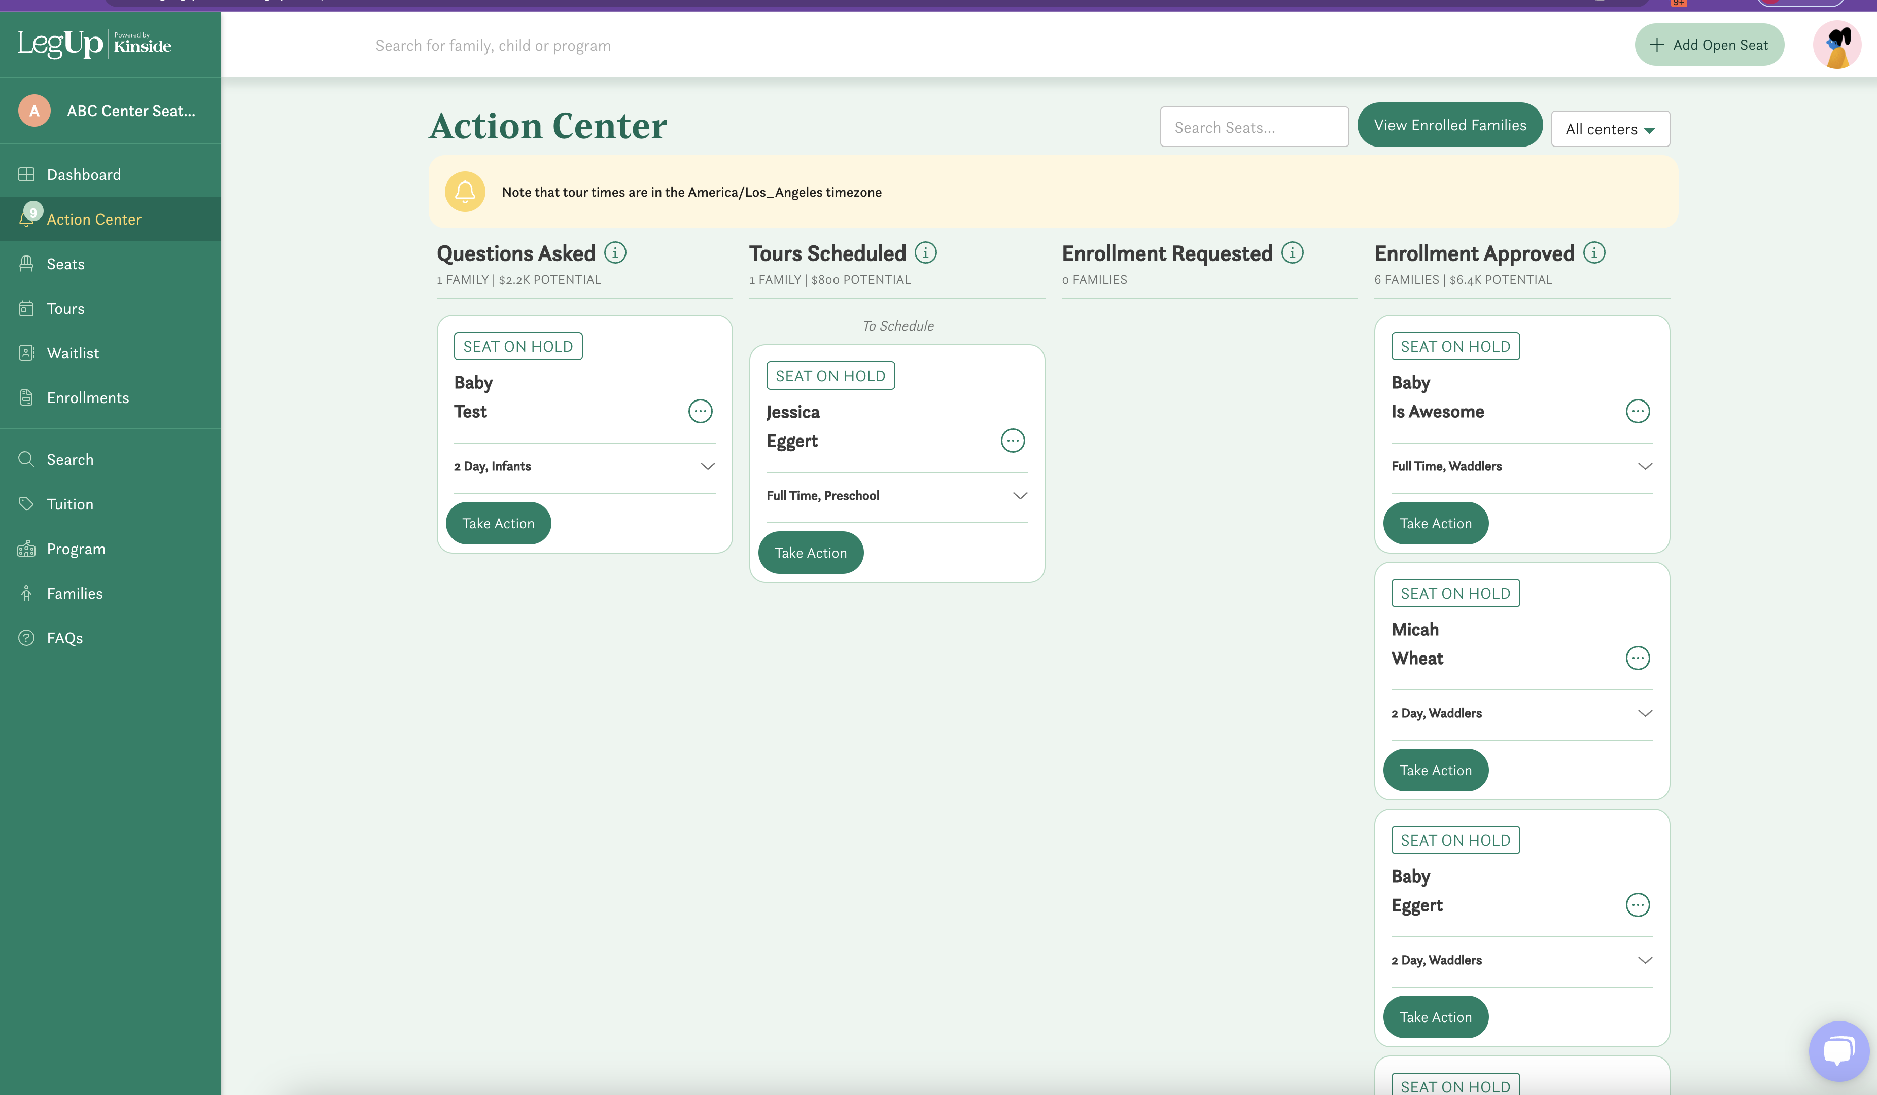
Task: Click the Seats chair icon in sidebar
Action: point(26,264)
